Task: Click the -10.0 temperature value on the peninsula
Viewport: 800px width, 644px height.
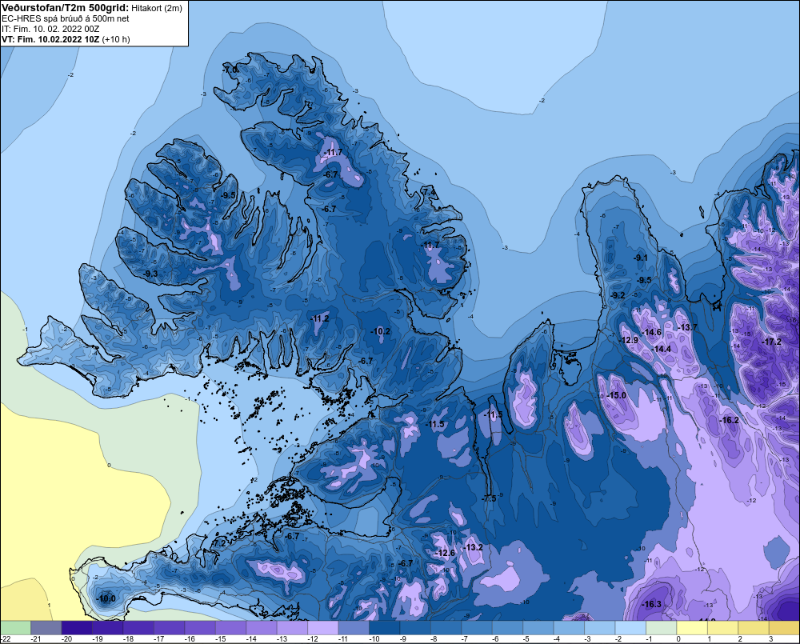Action: click(106, 599)
